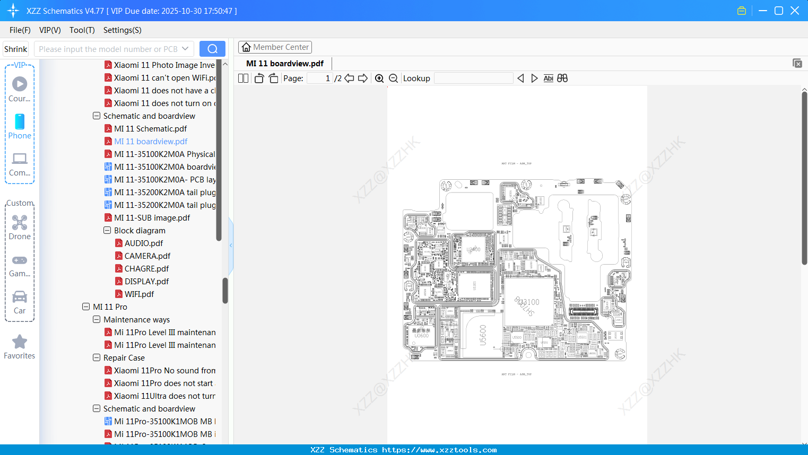Collapse the Block diagram section

coord(107,230)
